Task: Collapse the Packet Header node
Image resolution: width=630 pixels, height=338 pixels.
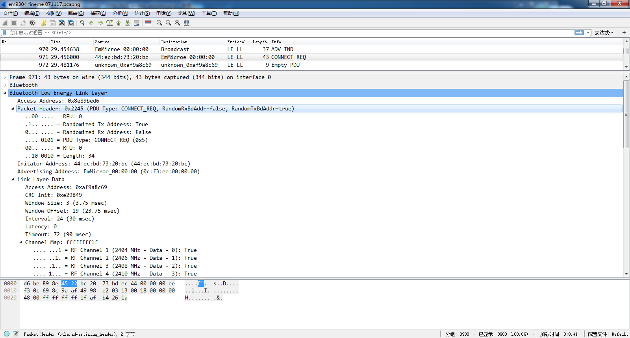Action: pyautogui.click(x=13, y=109)
